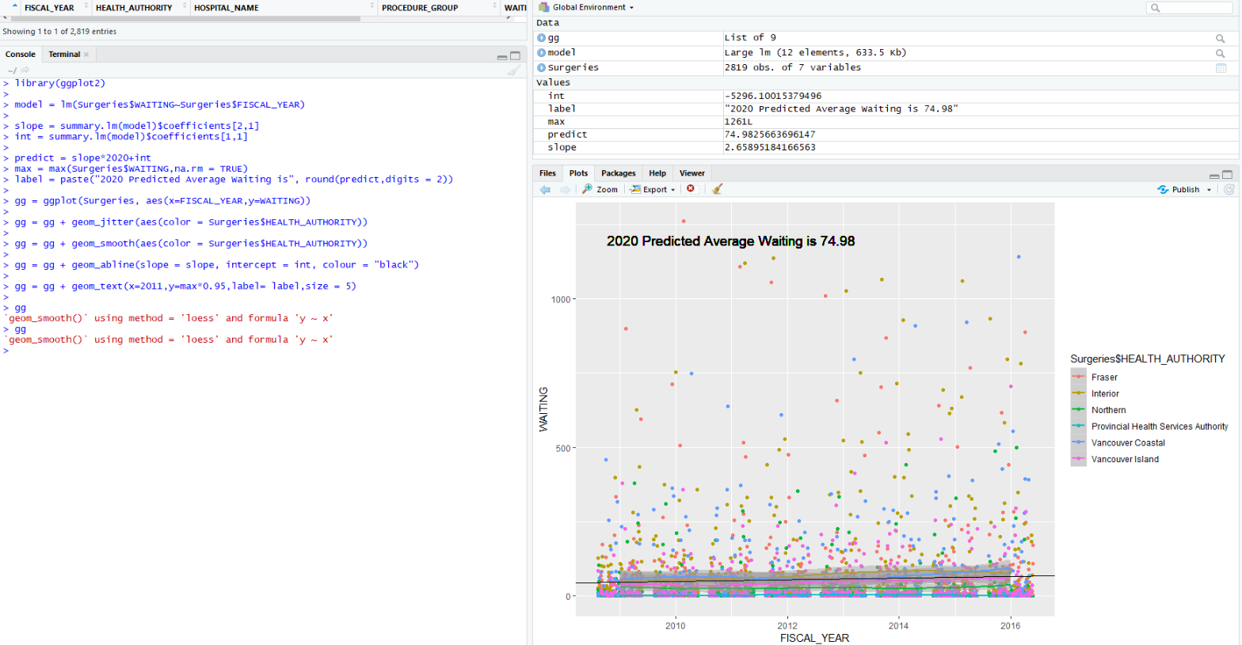
Task: Click the Northern legend color key
Action: tap(1078, 410)
